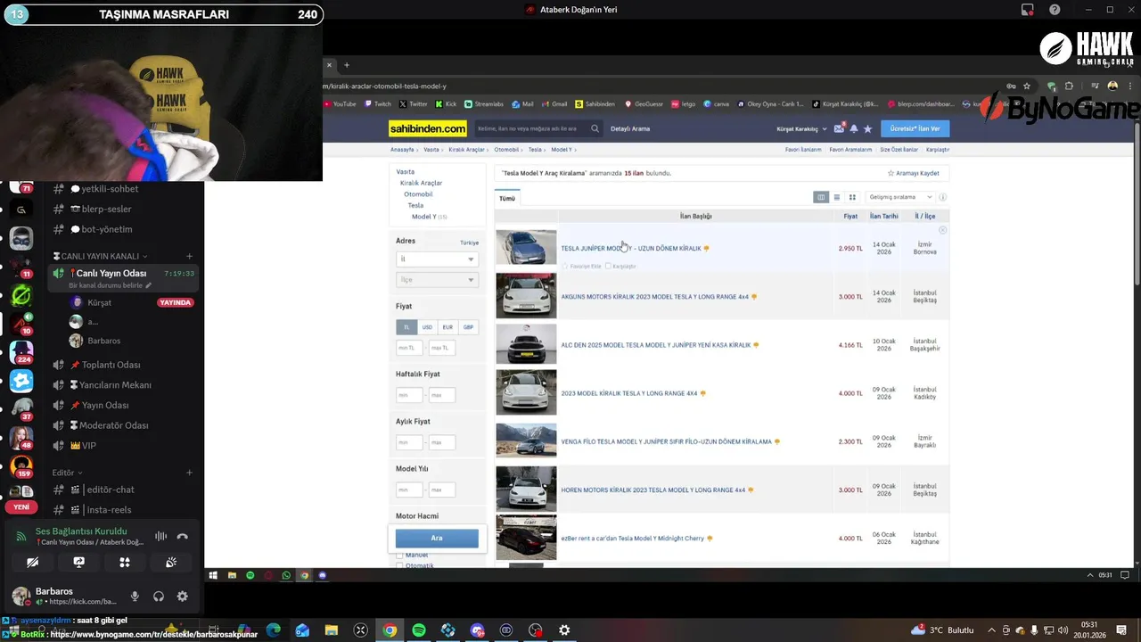Collapse the Editör channel category
Screen dimensions: 1141x642
tap(67, 473)
